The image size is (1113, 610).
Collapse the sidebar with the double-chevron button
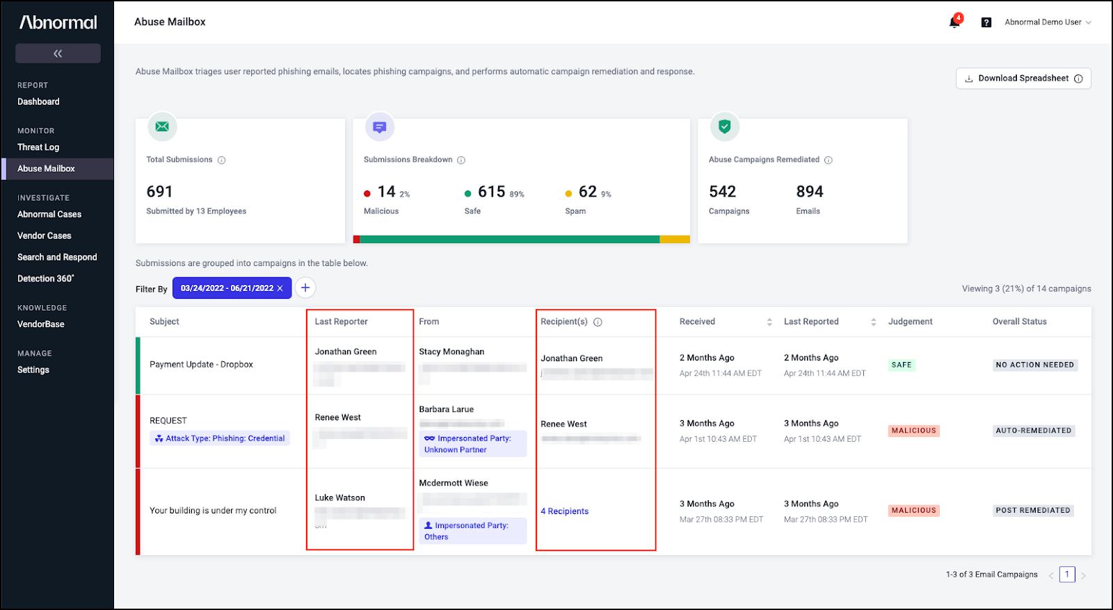tap(58, 53)
